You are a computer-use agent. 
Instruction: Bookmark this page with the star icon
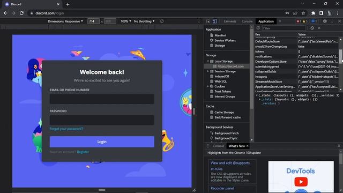coord(303,13)
